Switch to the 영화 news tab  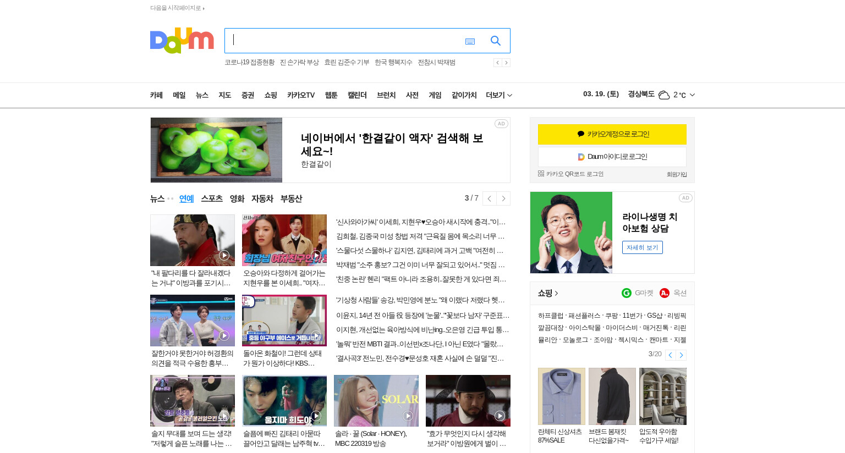click(237, 198)
